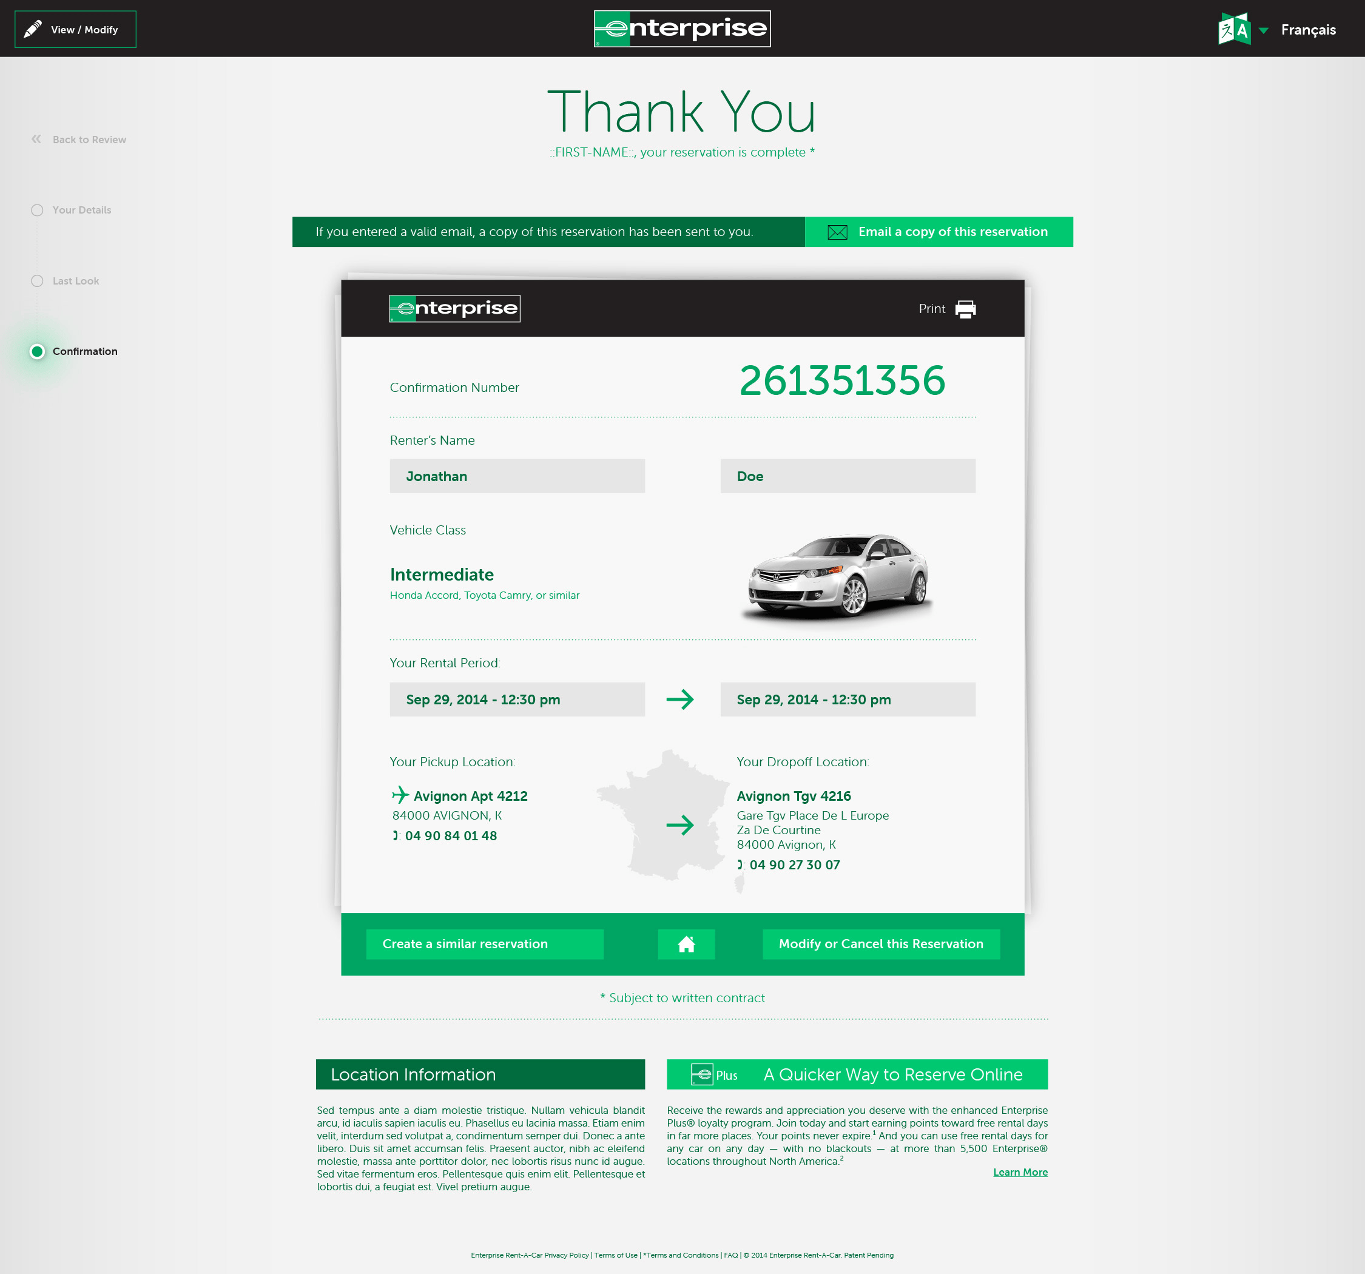Click the envelope email icon

pos(837,232)
